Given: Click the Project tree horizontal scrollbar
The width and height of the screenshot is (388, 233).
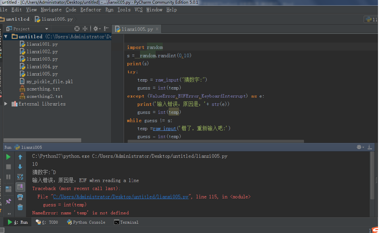Looking at the screenshot, I should (42, 140).
